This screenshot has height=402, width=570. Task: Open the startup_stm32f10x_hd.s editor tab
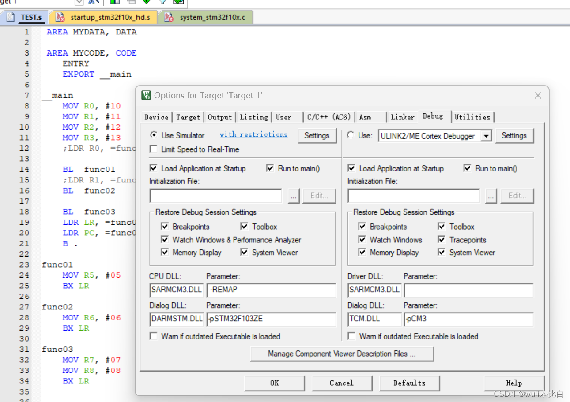(103, 18)
